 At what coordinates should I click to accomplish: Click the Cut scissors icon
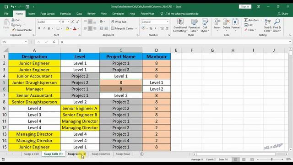[13, 20]
